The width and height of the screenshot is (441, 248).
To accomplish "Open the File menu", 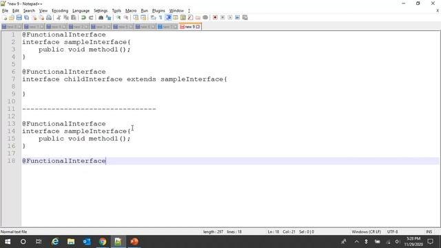I will (x=5, y=11).
